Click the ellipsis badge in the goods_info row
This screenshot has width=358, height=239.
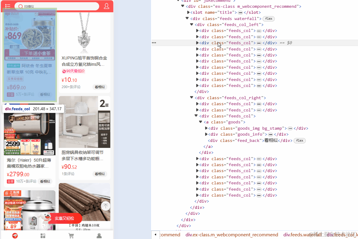pyautogui.click(x=271, y=134)
